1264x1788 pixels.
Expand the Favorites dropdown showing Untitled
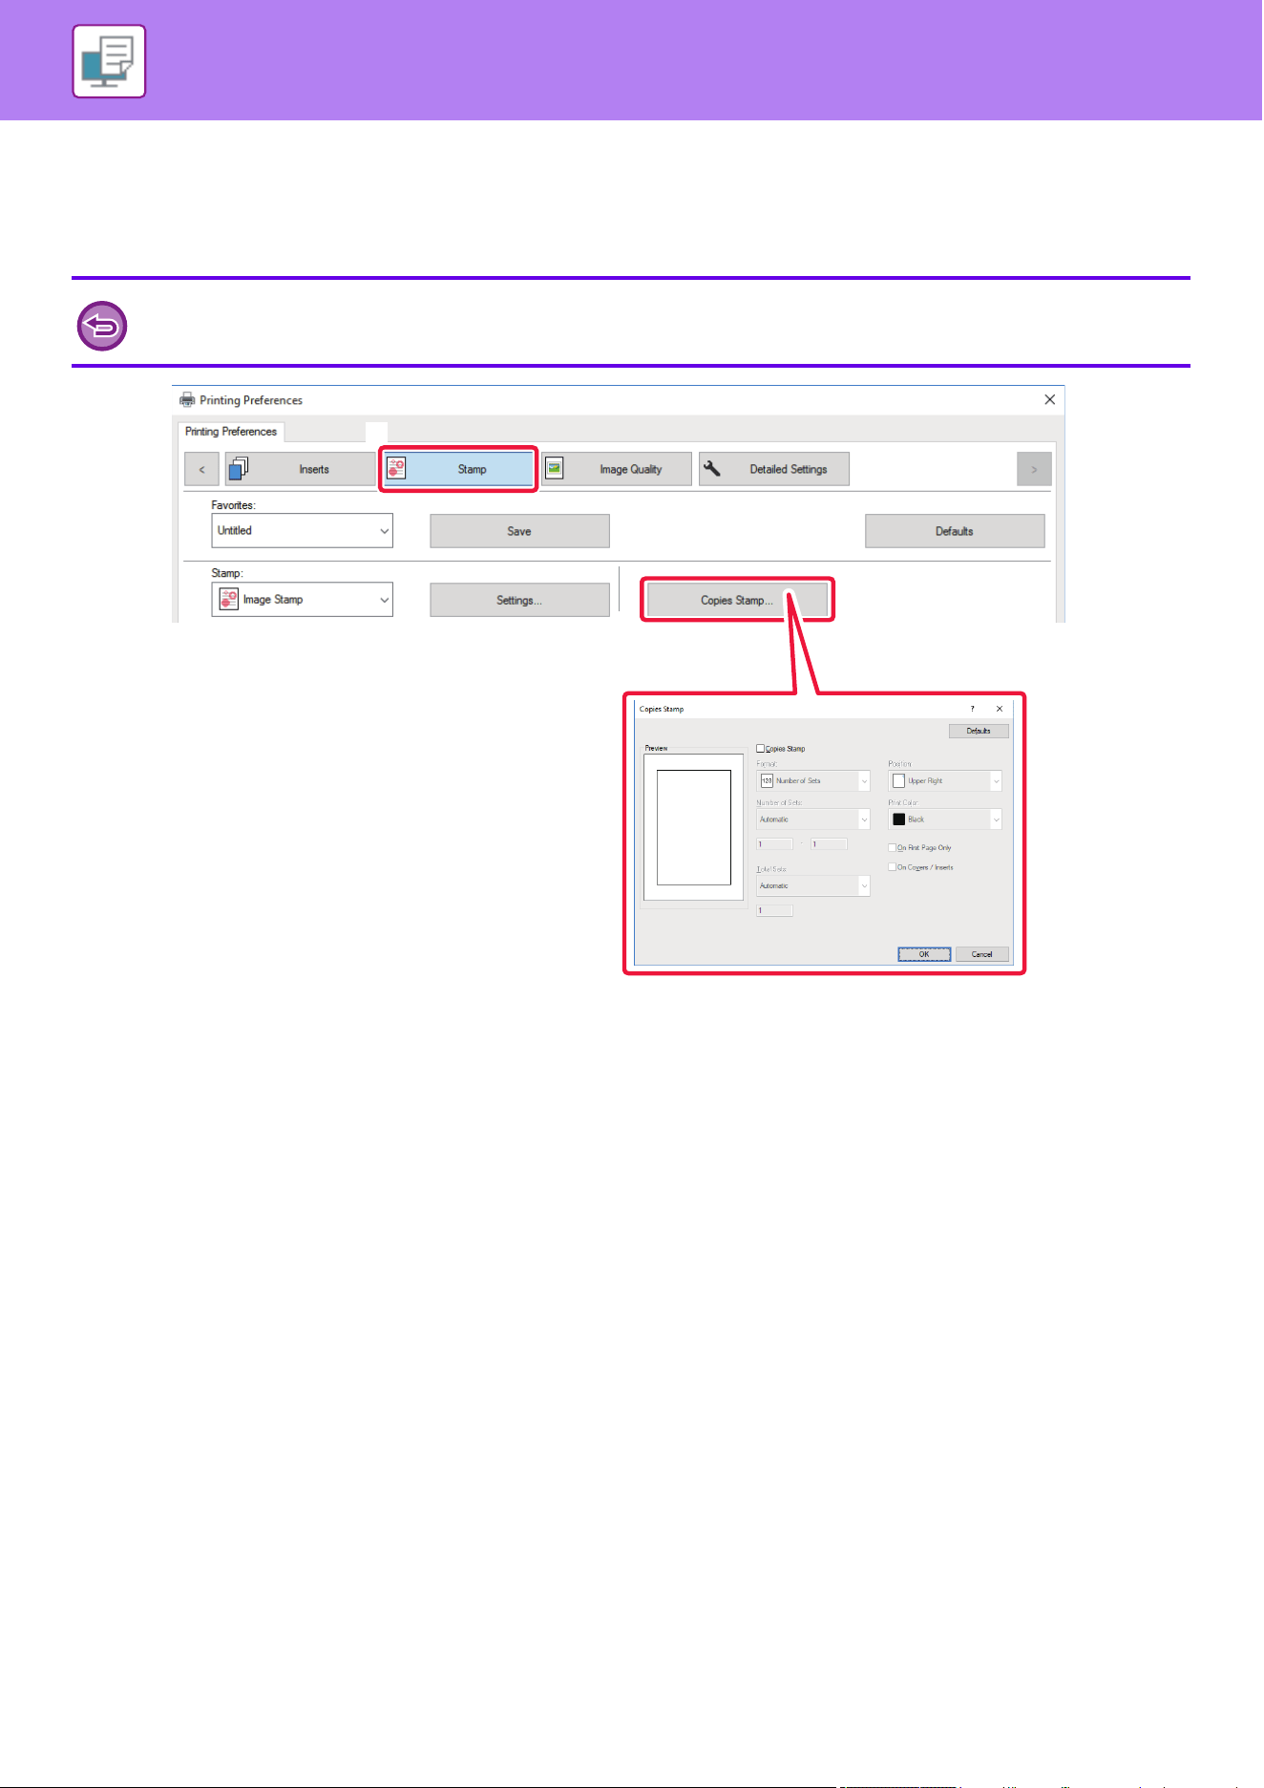coord(302,531)
